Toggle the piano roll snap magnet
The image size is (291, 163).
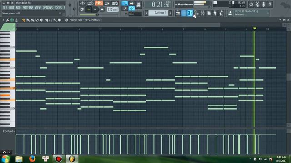[x=12, y=20]
